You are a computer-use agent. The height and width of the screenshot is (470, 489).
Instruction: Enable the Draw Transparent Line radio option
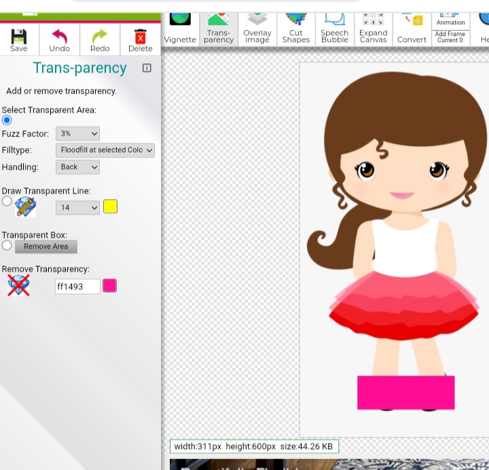click(7, 201)
